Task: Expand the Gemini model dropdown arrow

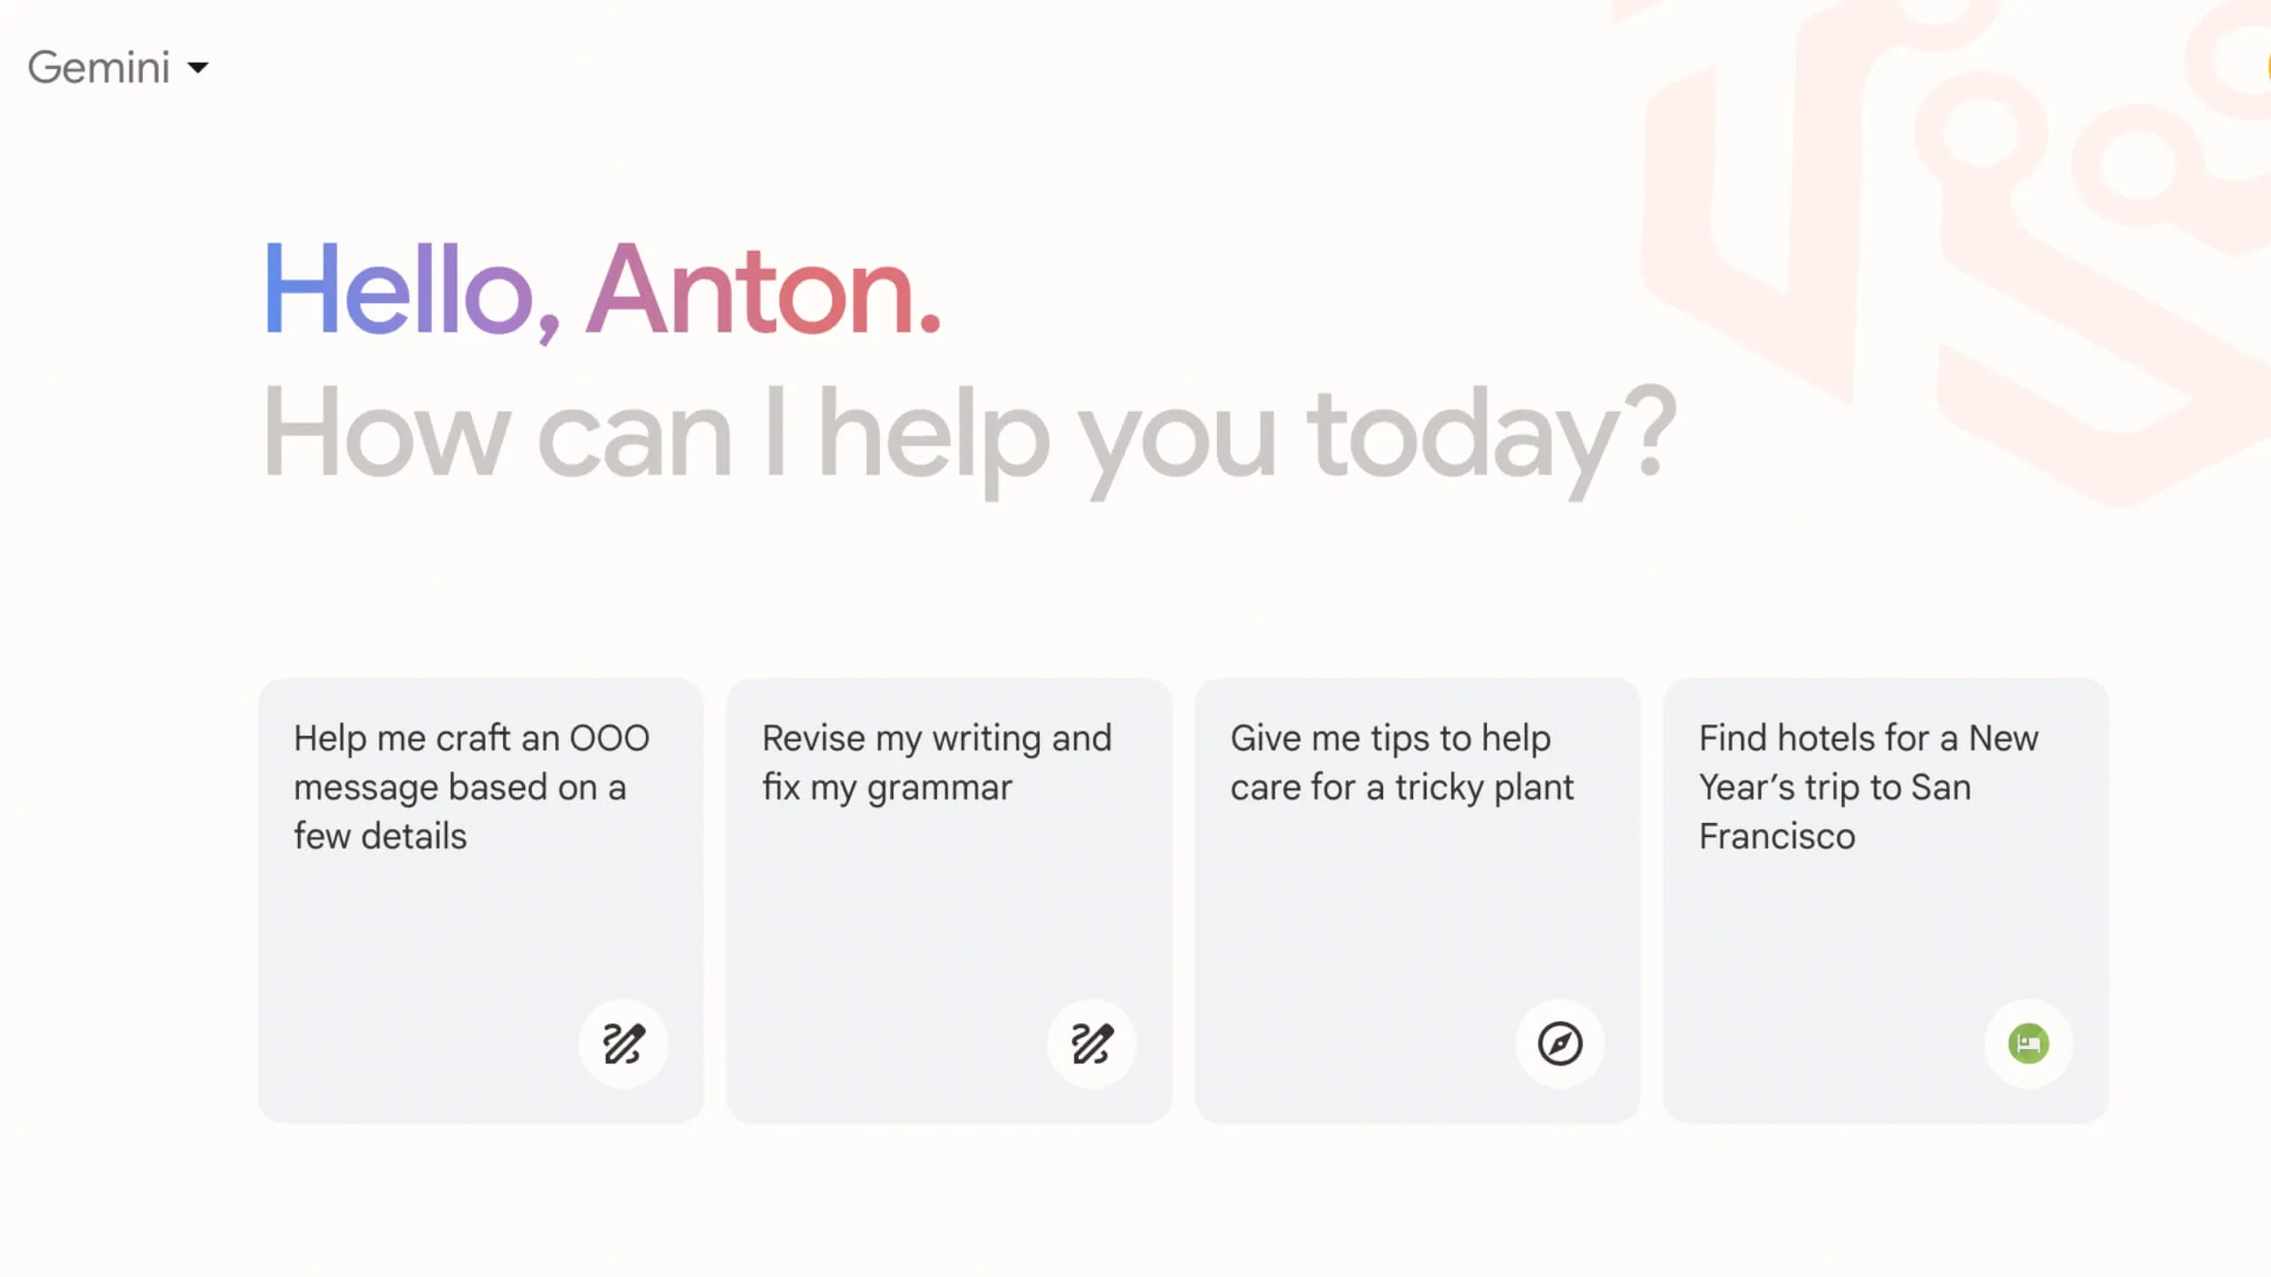Action: (x=199, y=67)
